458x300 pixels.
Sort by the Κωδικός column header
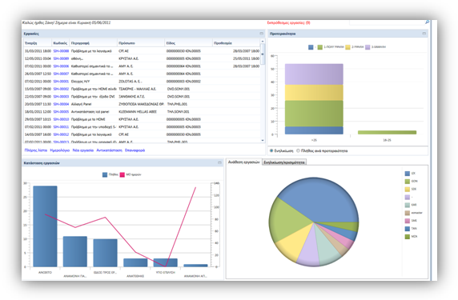pyautogui.click(x=61, y=43)
